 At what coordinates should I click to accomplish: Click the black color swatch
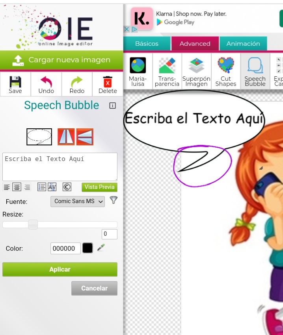coord(88,248)
